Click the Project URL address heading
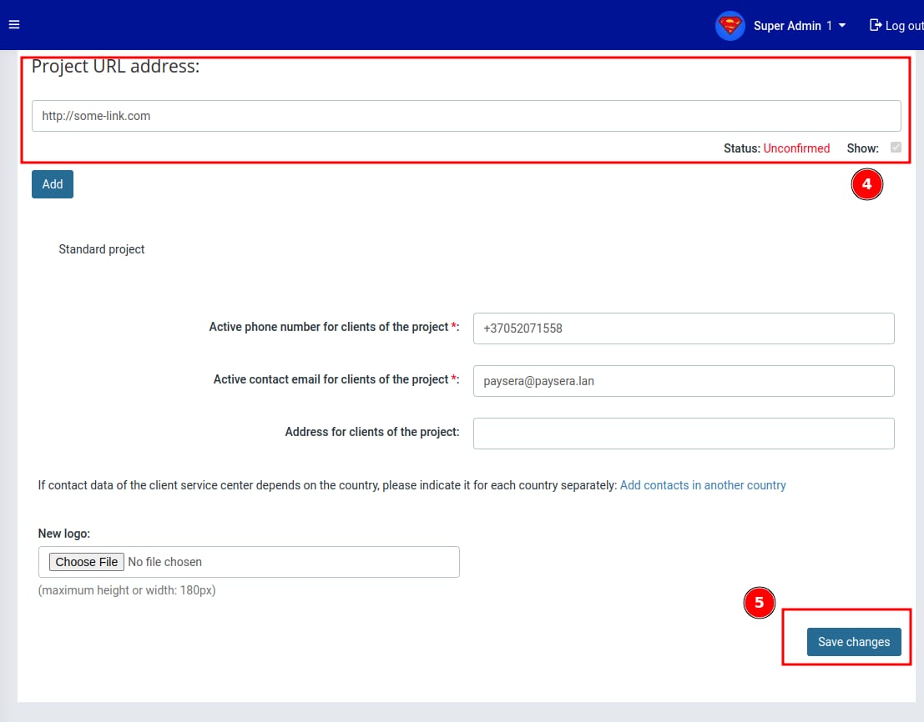The width and height of the screenshot is (924, 722). coord(115,67)
